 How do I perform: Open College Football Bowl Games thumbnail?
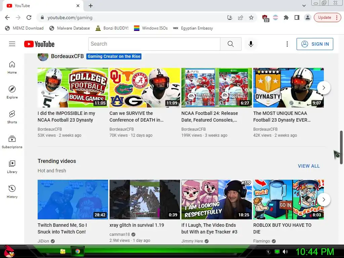pos(73,88)
